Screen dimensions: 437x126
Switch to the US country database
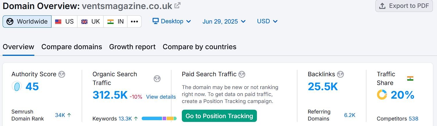coord(64,22)
